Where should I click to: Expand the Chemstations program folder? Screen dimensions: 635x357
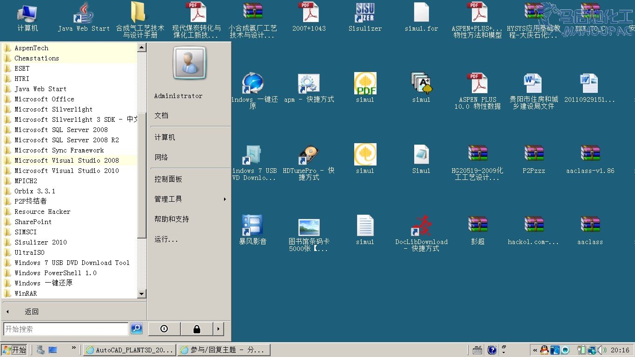[70, 58]
